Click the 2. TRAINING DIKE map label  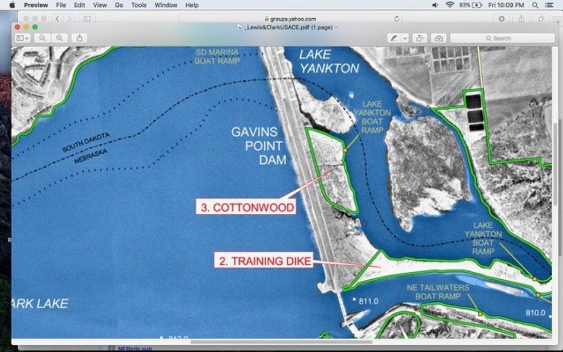tap(265, 261)
